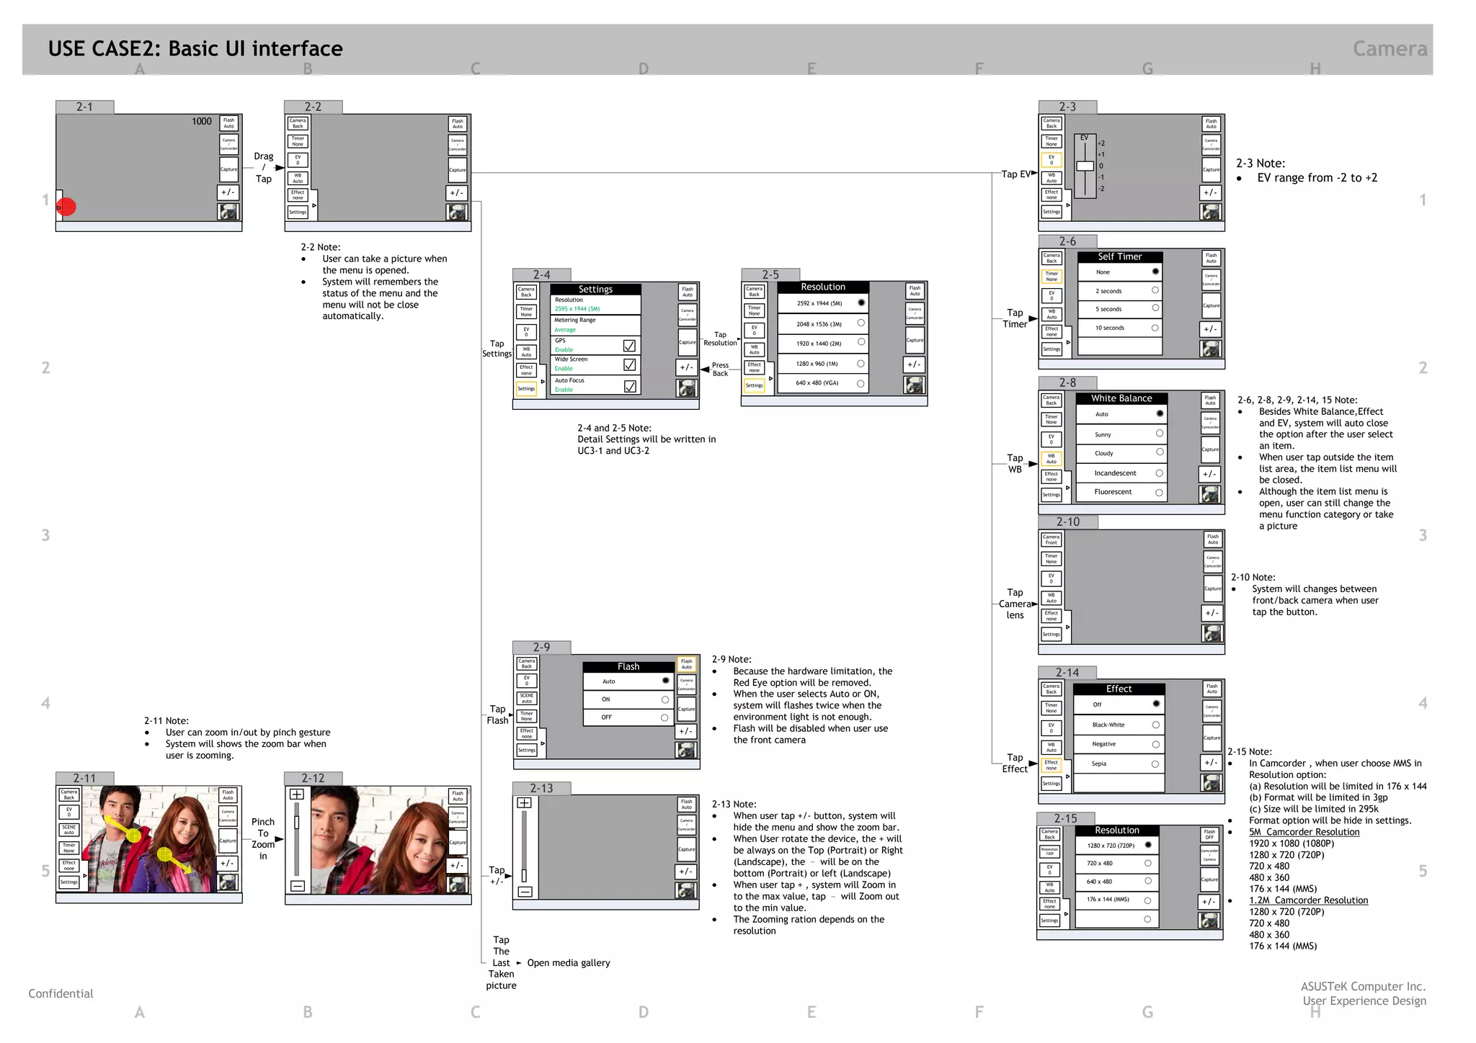Tap Camcorder/Camera switch in screen 2-15

point(1209,855)
